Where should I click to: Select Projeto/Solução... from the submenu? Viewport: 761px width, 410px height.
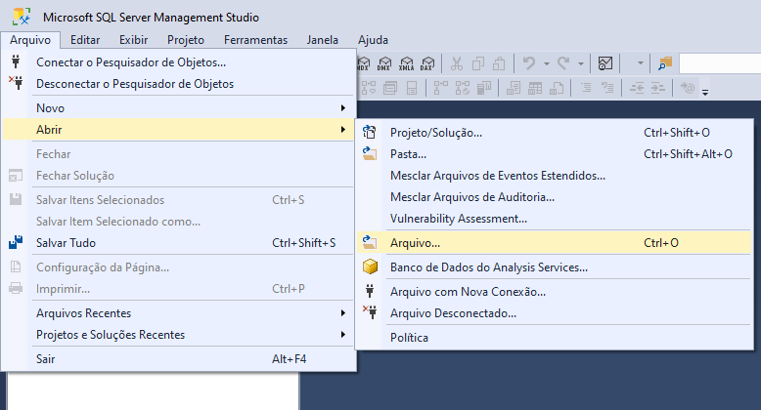click(x=435, y=132)
